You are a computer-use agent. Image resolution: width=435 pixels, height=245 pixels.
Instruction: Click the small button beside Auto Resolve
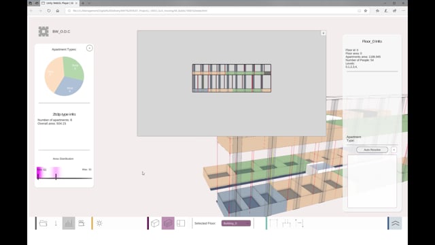394,150
